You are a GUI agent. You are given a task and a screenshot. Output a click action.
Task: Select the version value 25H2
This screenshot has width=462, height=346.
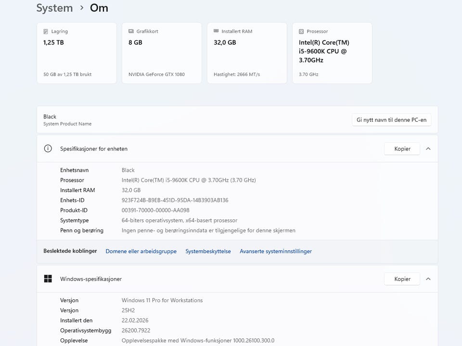[x=128, y=310]
